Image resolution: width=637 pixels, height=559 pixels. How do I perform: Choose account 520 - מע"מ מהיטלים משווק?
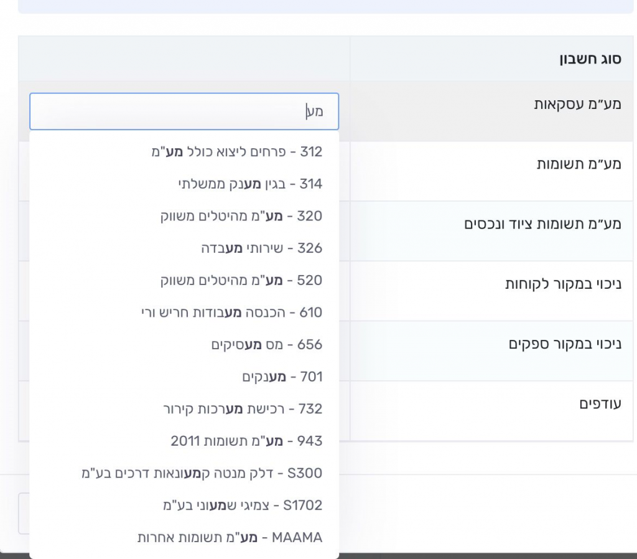(241, 280)
